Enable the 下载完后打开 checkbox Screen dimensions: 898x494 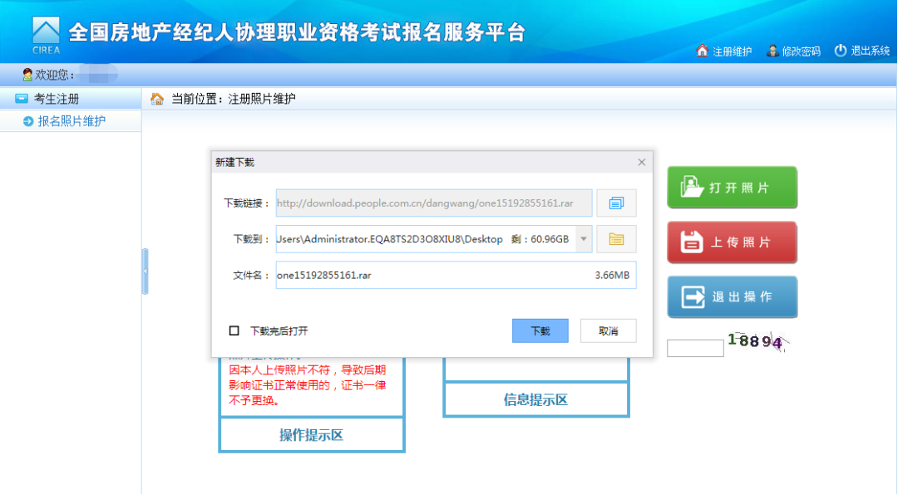point(234,331)
